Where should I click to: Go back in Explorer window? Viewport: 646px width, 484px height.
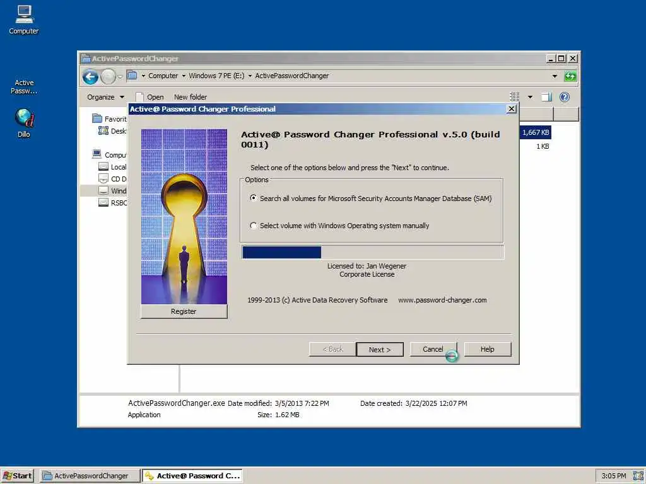(90, 76)
